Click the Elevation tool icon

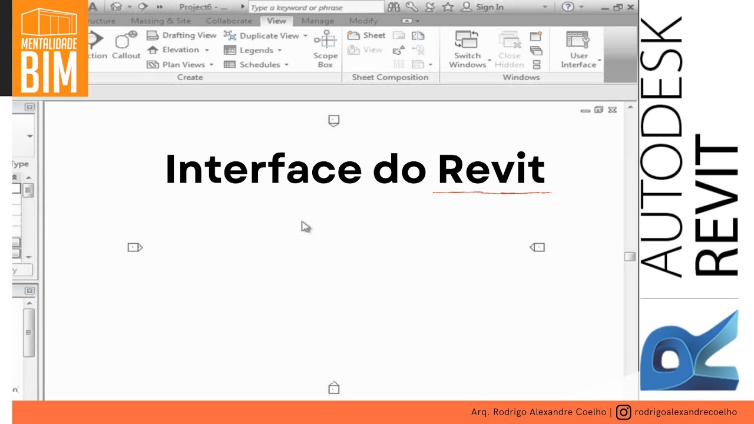[x=153, y=50]
